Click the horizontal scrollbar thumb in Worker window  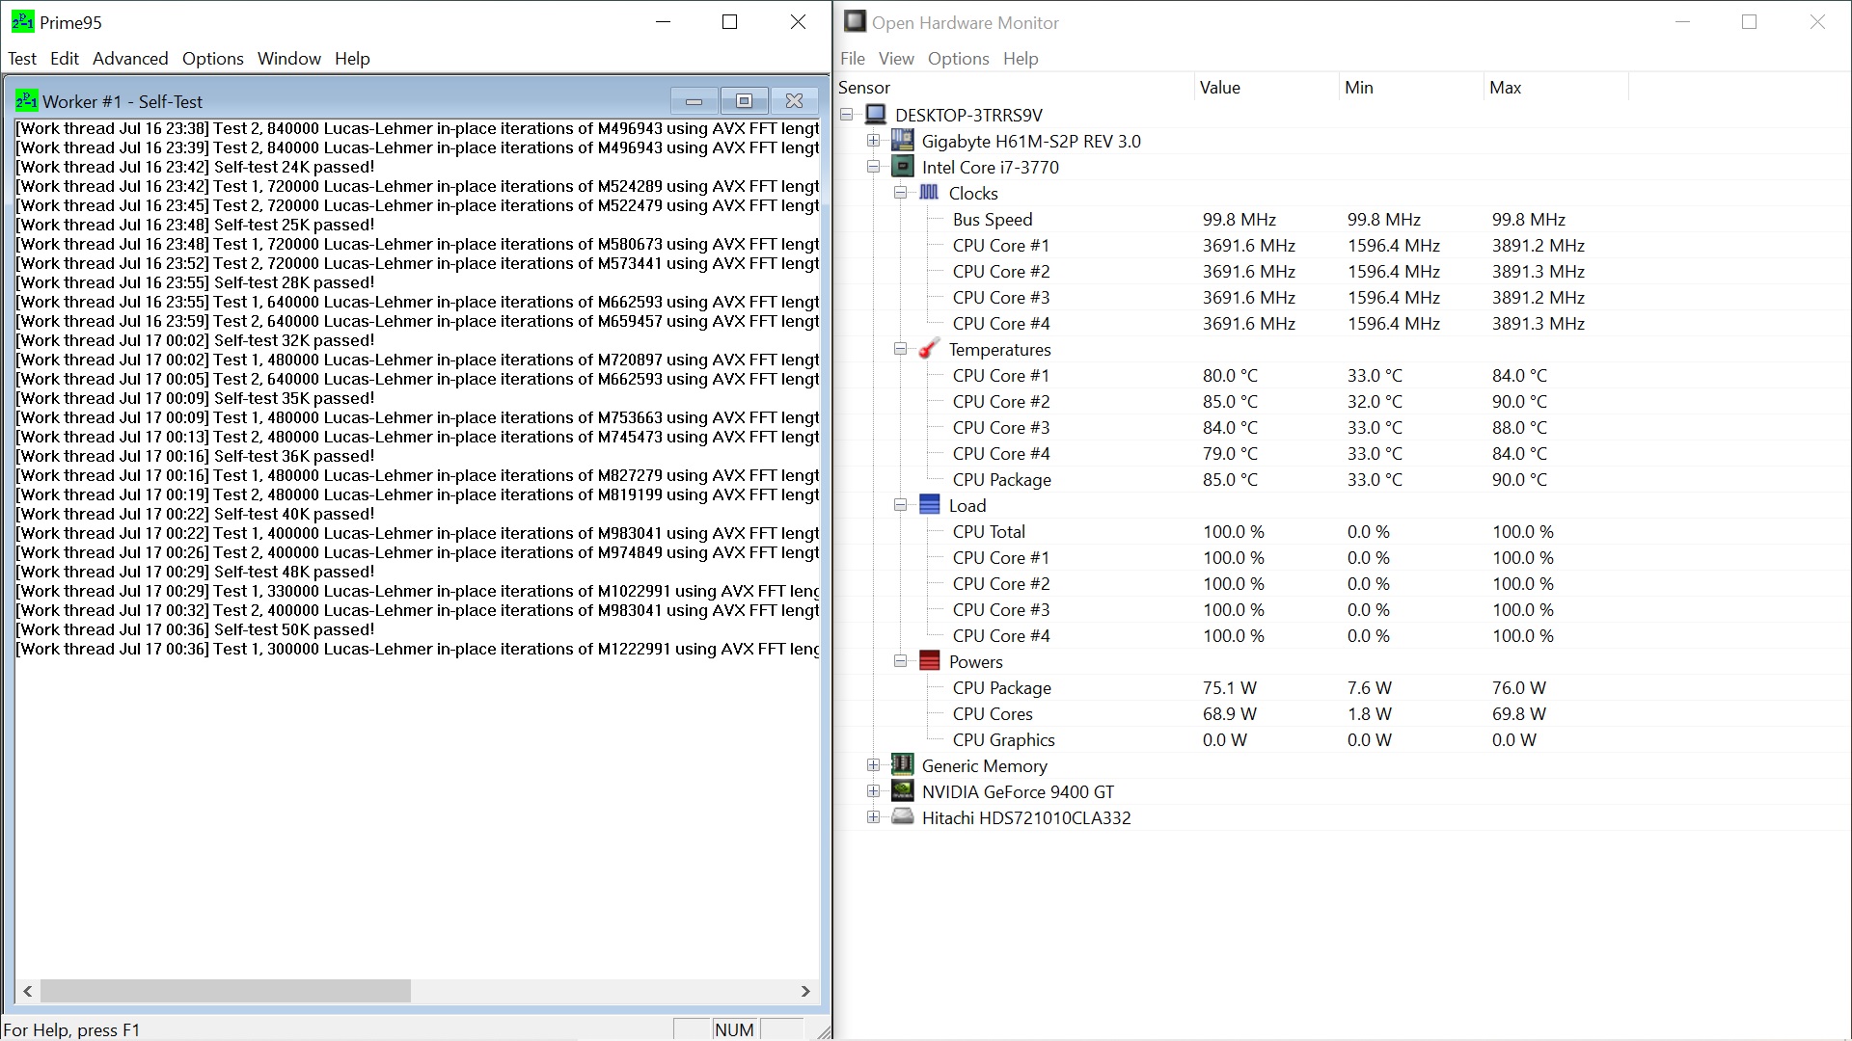tap(226, 991)
